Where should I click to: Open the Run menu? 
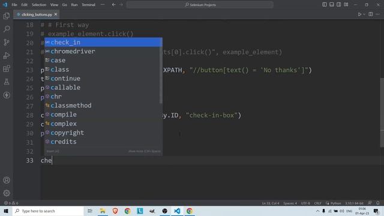(x=74, y=5)
